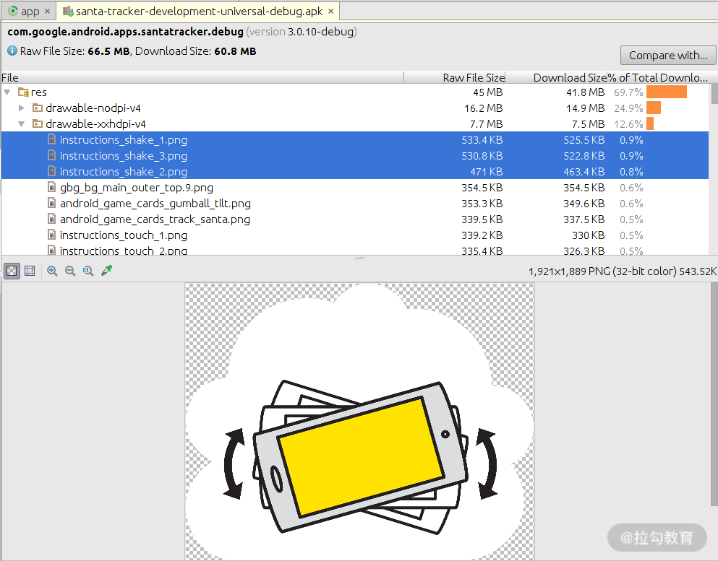Screen dimensions: 718x561
Task: Sort by the File column header
Action: (x=202, y=78)
